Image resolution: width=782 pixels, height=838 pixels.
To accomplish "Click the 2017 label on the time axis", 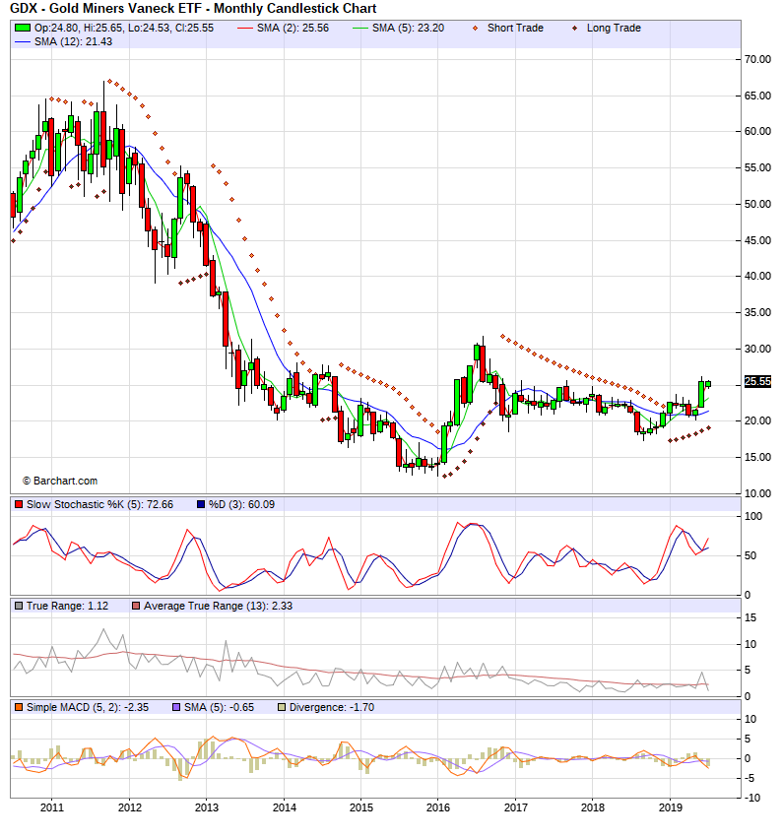I will pos(515,807).
